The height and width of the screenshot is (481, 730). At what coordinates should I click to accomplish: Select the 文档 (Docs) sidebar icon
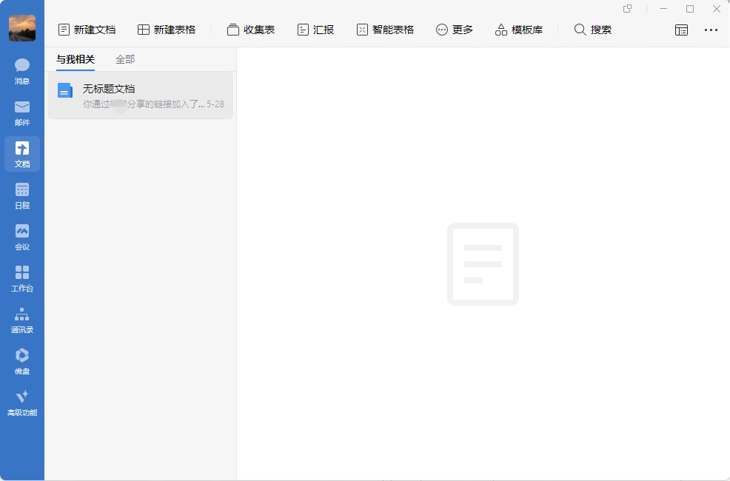[x=22, y=154]
